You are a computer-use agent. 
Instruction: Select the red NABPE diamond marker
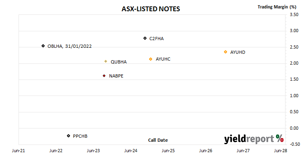104,76
